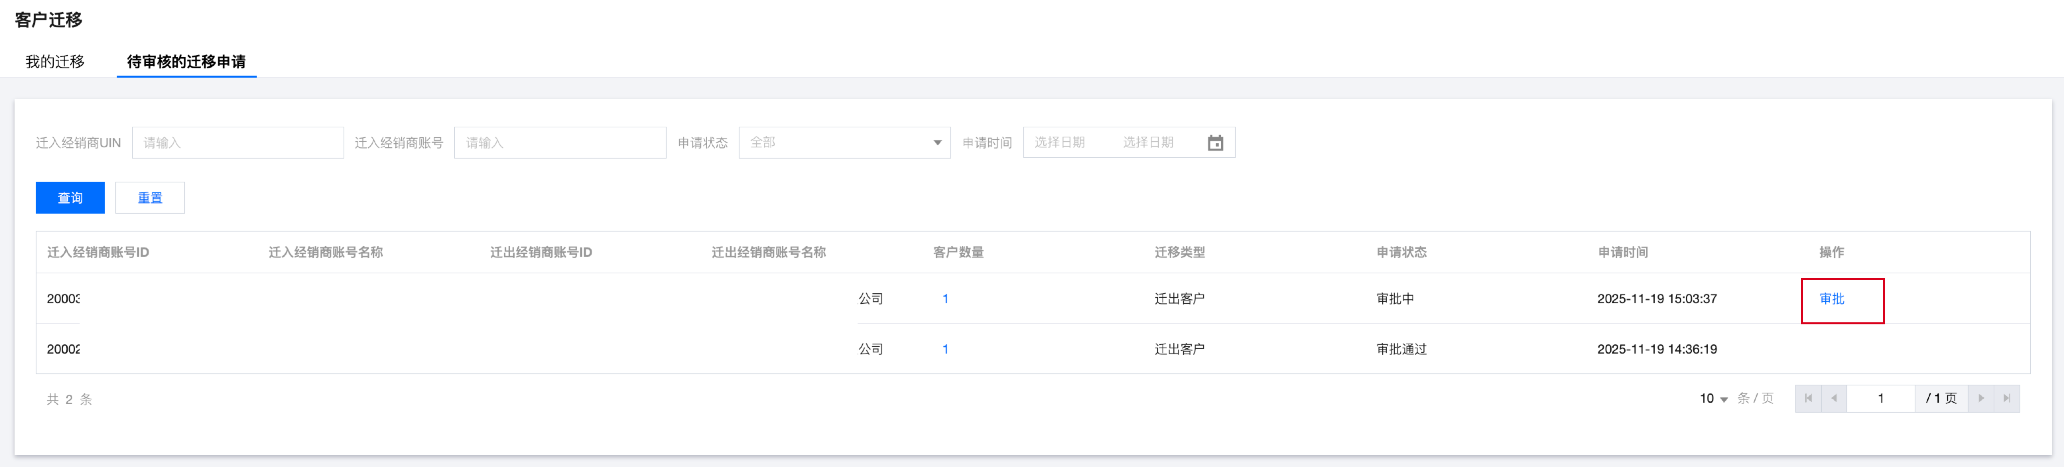This screenshot has width=2064, height=467.
Task: Click customer count 1 in 审批中 row
Action: coord(945,299)
